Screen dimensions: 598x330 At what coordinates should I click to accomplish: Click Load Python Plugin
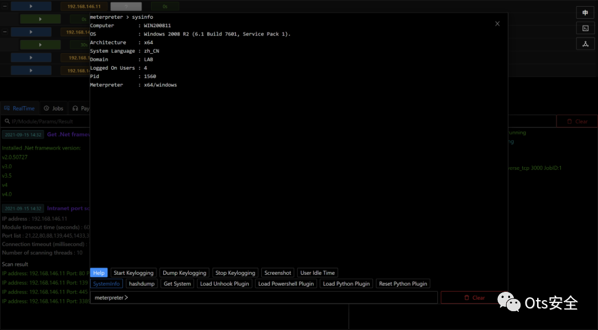tap(346, 283)
